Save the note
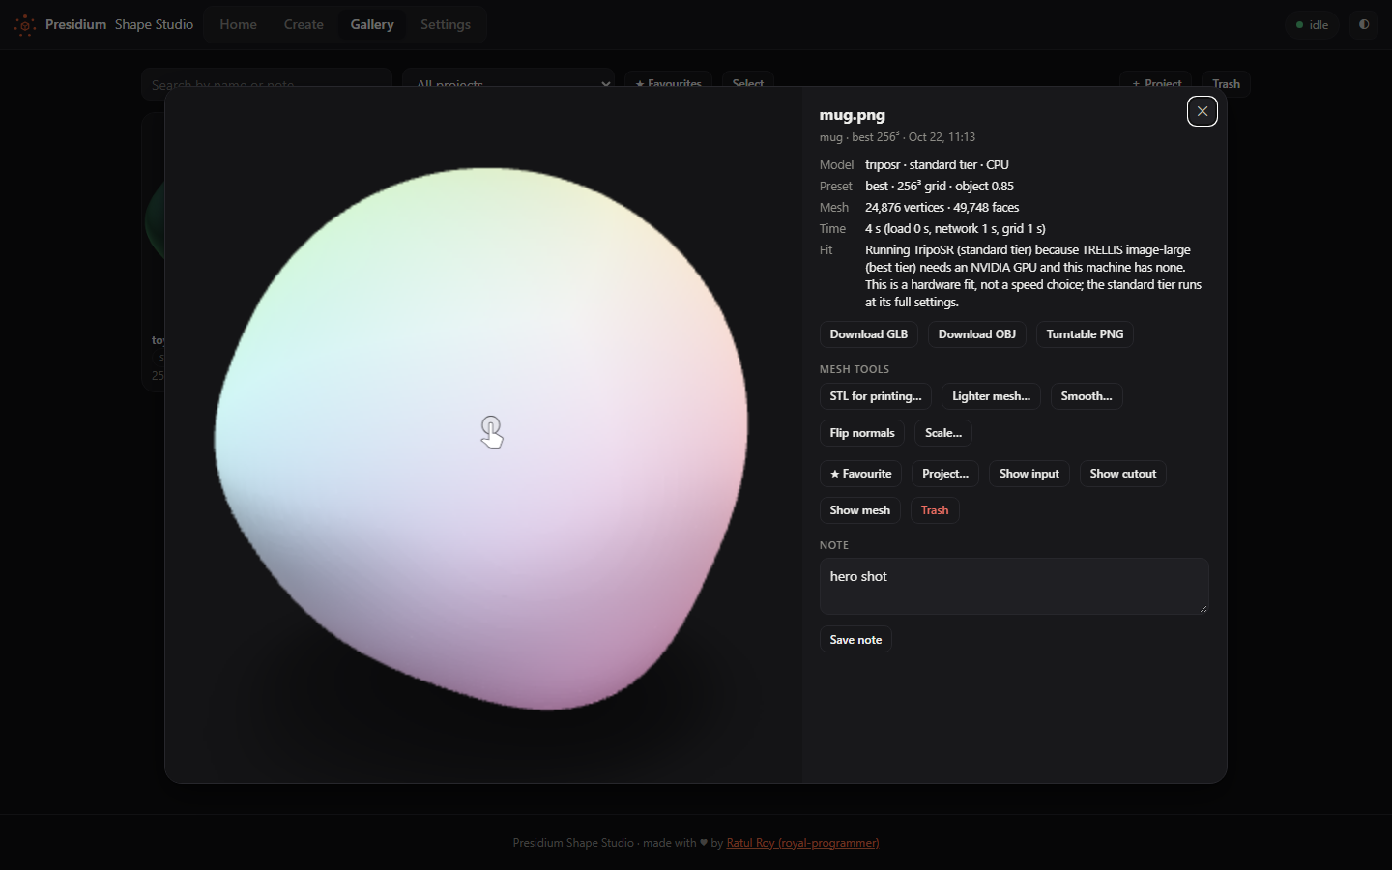This screenshot has height=870, width=1392. coord(855,640)
